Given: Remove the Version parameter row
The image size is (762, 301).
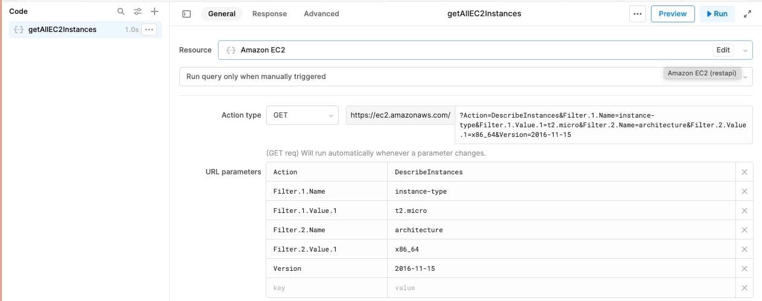Looking at the screenshot, I should [x=744, y=268].
